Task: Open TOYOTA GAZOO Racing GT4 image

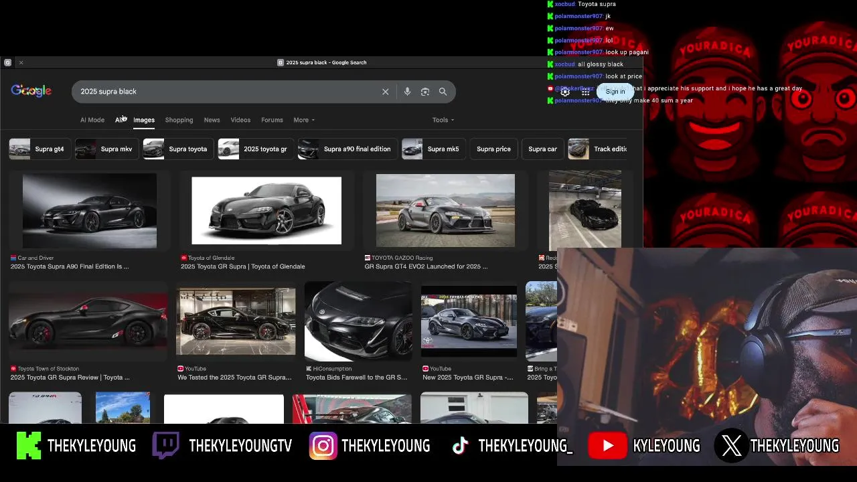Action: [x=445, y=211]
